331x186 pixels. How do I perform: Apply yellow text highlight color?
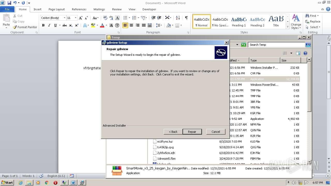coord(93,25)
